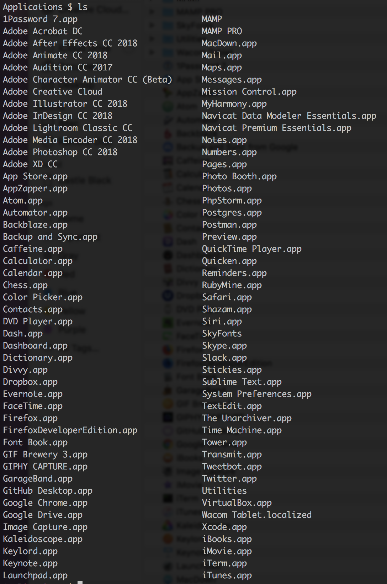Click the 1Password 7.app entry

[x=40, y=19]
